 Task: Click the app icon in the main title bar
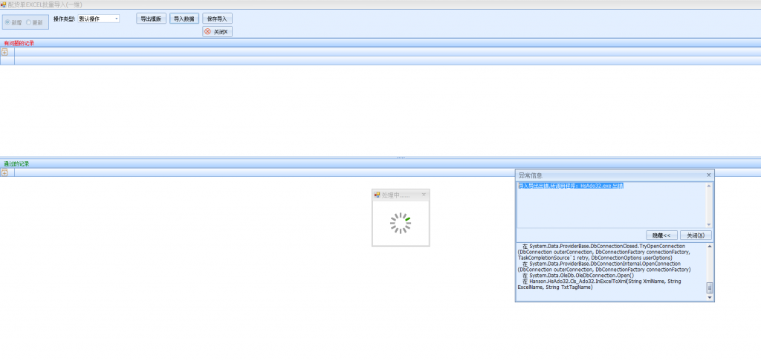pyautogui.click(x=4, y=4)
